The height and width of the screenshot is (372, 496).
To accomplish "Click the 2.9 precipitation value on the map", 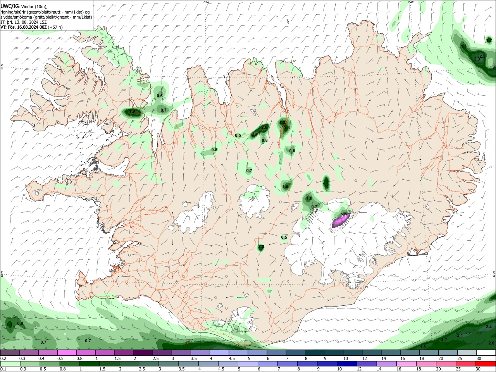I will click(255, 135).
